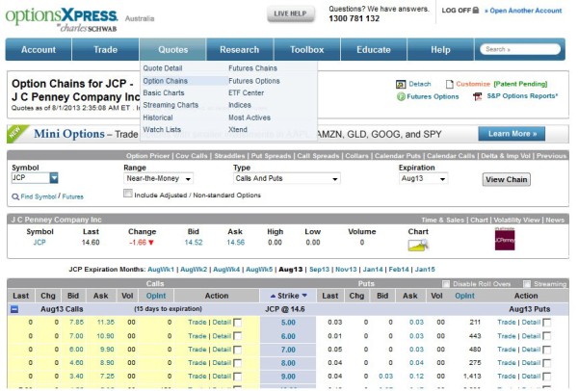Image resolution: width=578 pixels, height=391 pixels.
Task: Click the log off lock icon
Action: pyautogui.click(x=476, y=11)
